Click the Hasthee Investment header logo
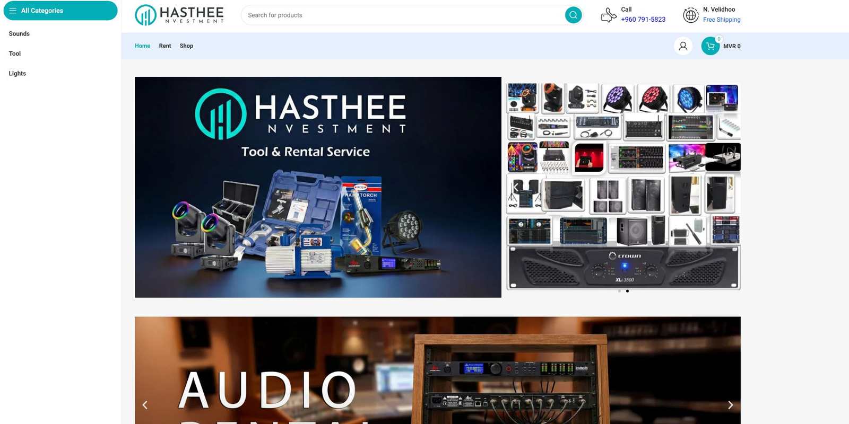This screenshot has height=424, width=849. coord(179,15)
